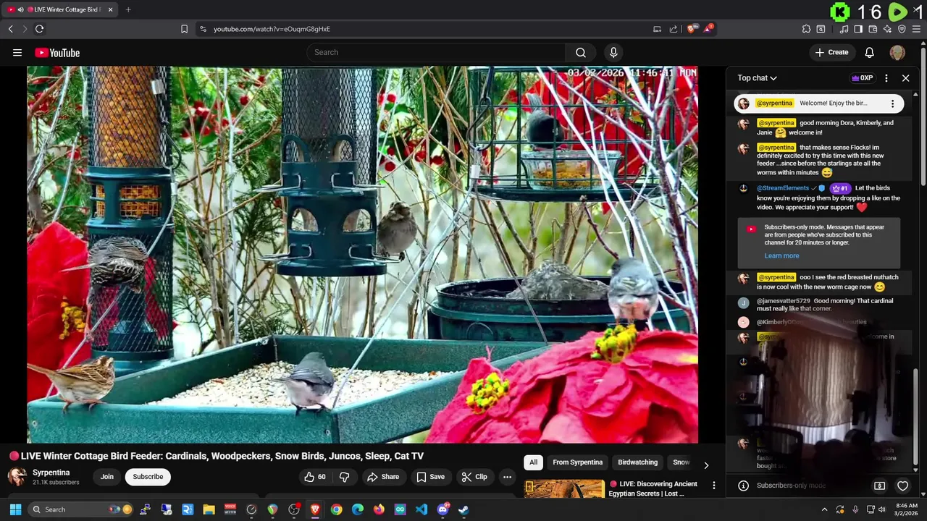Click the Super Chat dollar icon
Screen dimensions: 927x521
pyautogui.click(x=879, y=486)
